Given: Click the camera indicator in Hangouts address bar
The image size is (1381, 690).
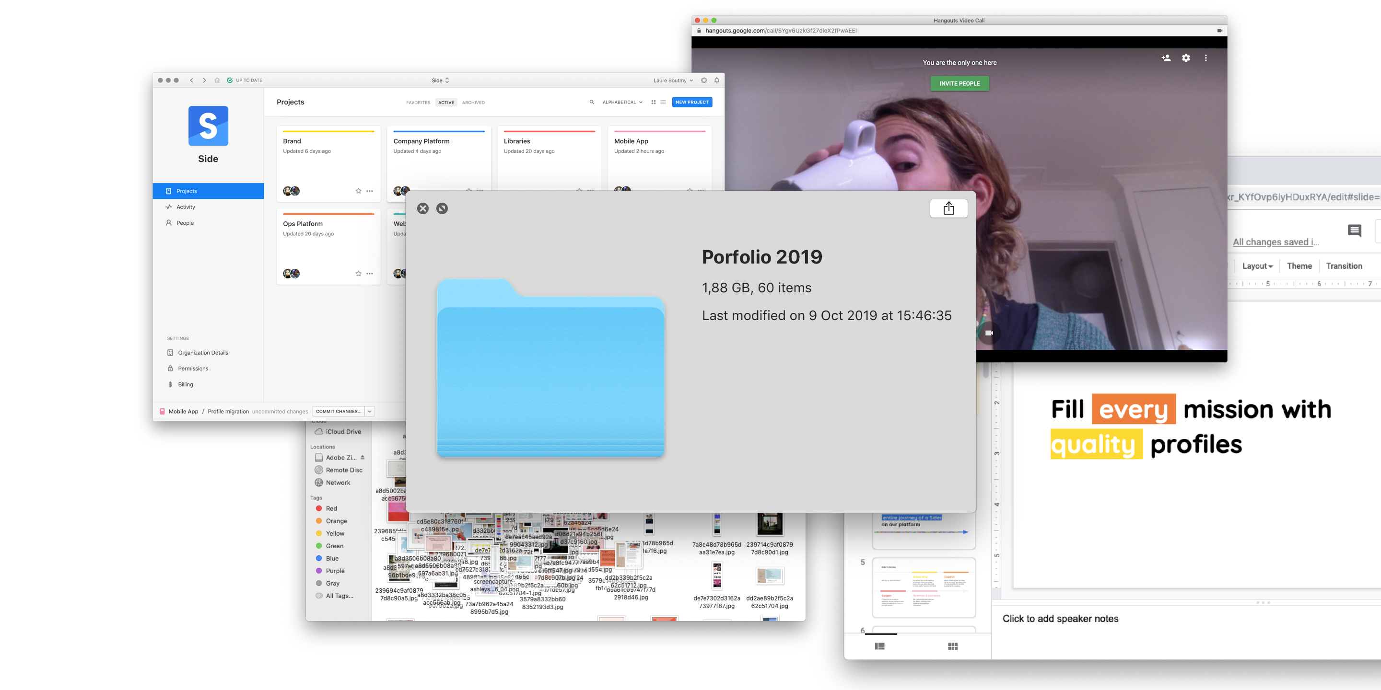Looking at the screenshot, I should point(1219,31).
